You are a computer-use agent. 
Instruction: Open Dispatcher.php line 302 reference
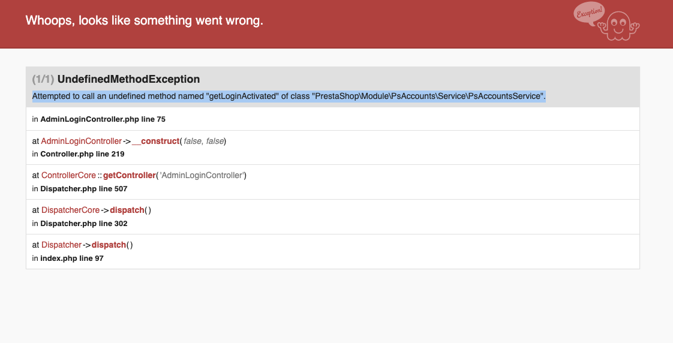tap(84, 224)
